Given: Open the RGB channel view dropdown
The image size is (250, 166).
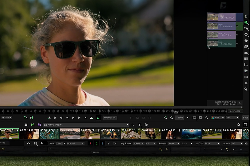Looking at the screenshot, I should click(218, 118).
